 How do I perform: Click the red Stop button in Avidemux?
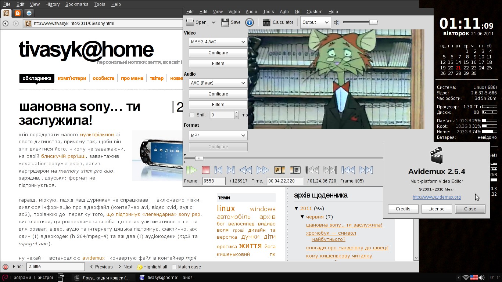point(205,170)
